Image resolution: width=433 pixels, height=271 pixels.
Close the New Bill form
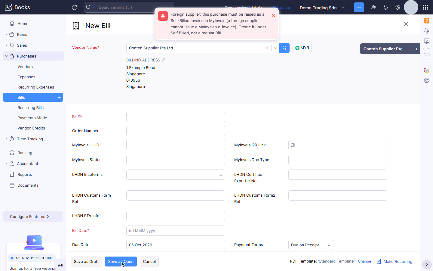point(406,24)
